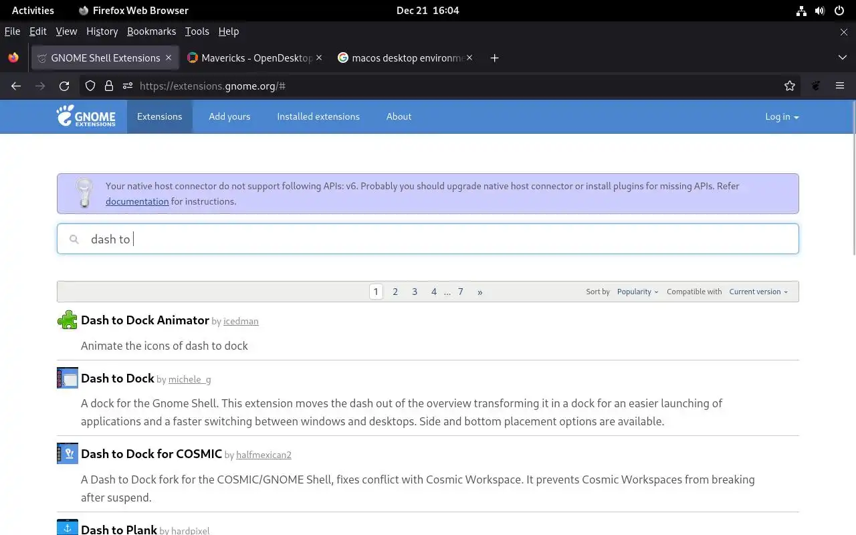The height and width of the screenshot is (535, 856).
Task: Expand the Log in dropdown
Action: [782, 116]
